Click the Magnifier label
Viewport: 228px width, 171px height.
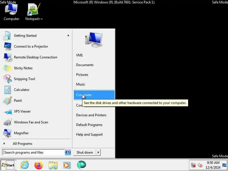click(21, 133)
